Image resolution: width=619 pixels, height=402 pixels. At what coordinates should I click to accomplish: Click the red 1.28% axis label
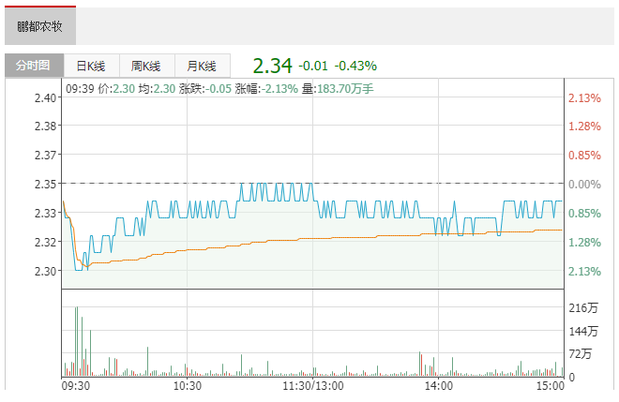point(584,126)
